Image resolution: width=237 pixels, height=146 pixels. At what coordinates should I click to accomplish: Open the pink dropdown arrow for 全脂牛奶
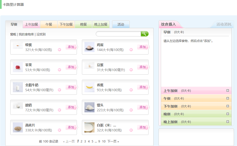click(59, 90)
